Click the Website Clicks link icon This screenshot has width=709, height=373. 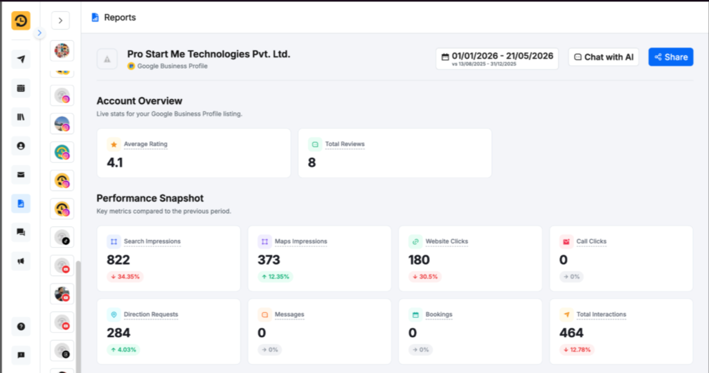tap(415, 242)
